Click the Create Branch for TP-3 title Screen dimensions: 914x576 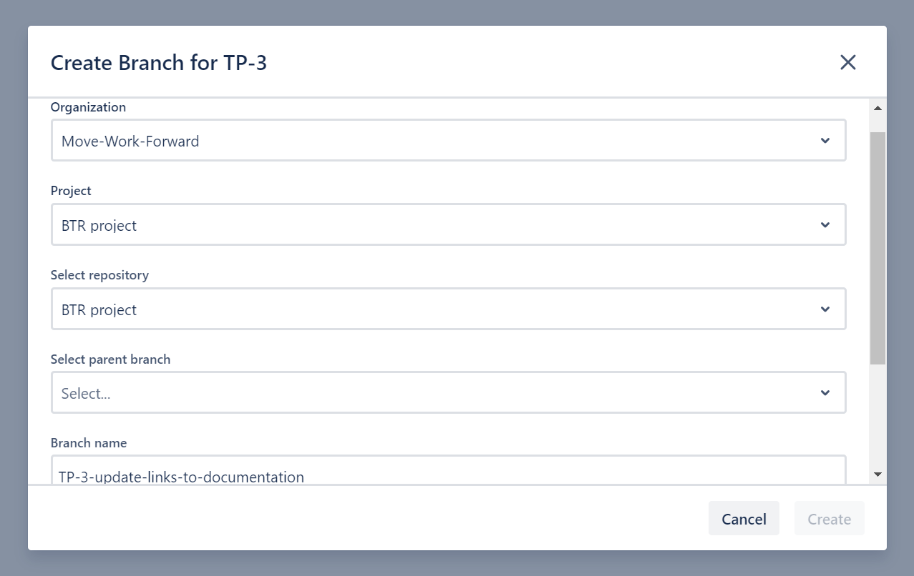tap(159, 62)
